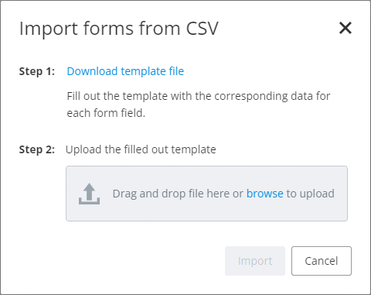Click the upload tray arrow icon
The image size is (371, 295).
click(x=89, y=194)
